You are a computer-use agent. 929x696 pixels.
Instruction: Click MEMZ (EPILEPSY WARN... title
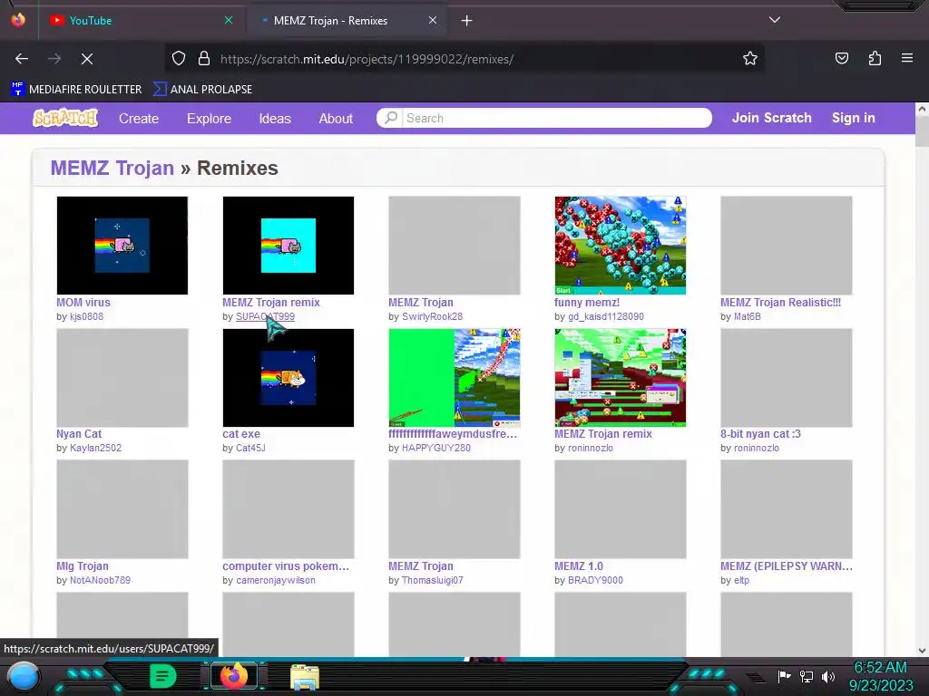click(787, 566)
